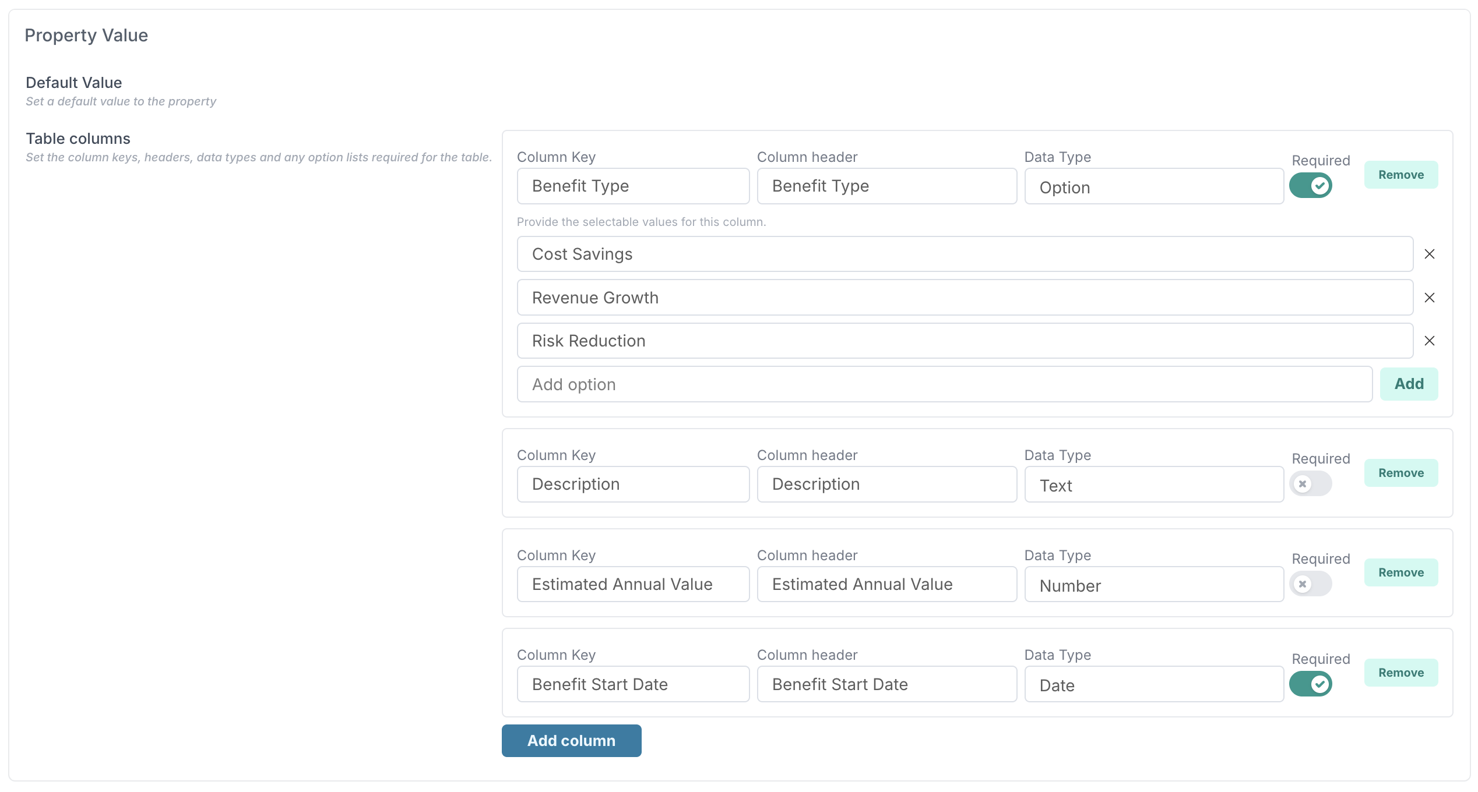Screen dimensions: 1478x792
Task: Open the Text data type dropdown
Action: [x=1153, y=485]
